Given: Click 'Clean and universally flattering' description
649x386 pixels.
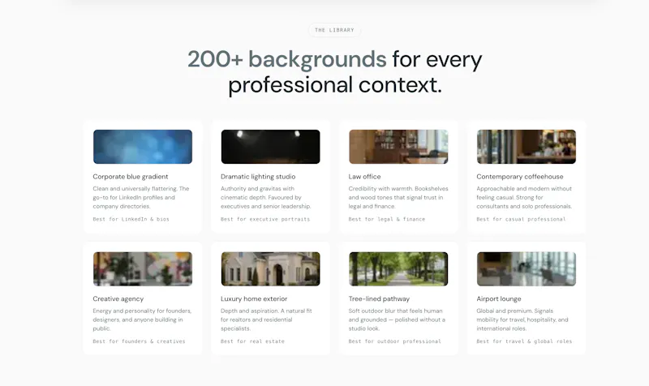Looking at the screenshot, I should tap(140, 197).
